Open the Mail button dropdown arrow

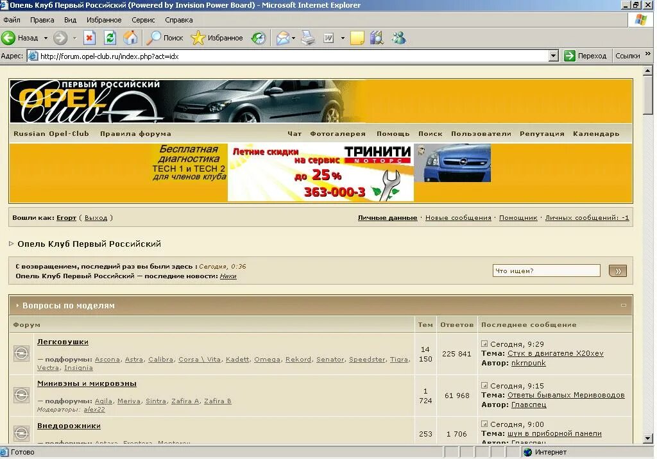pos(293,38)
